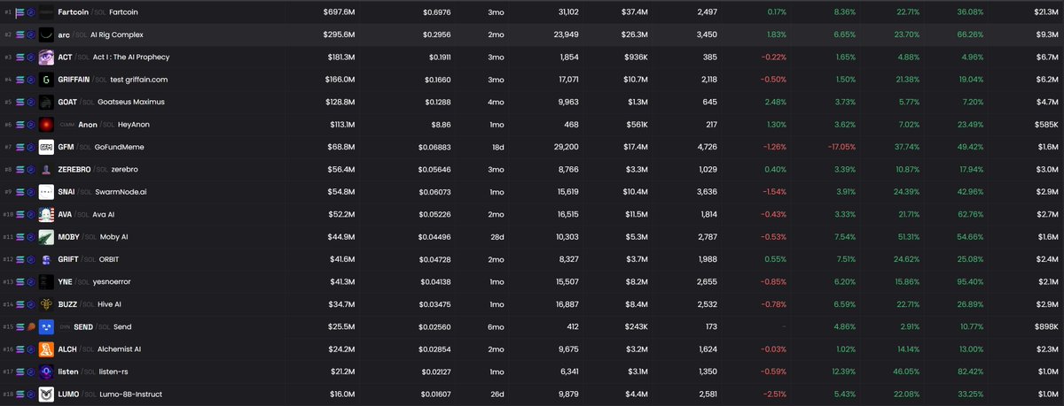Click the LUMO owl token icon
Screen dimensions: 1064x406
[x=45, y=394]
